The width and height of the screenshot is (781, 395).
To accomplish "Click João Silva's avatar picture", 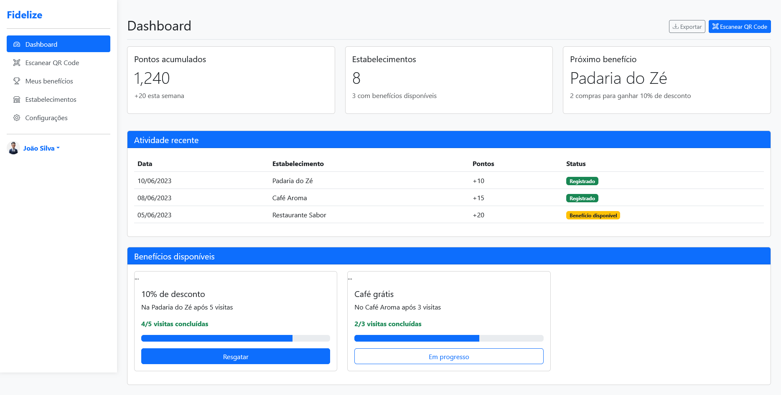I will point(13,148).
